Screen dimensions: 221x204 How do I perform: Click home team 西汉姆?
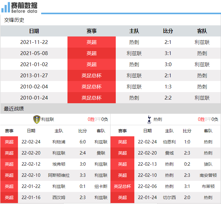(x=59, y=198)
